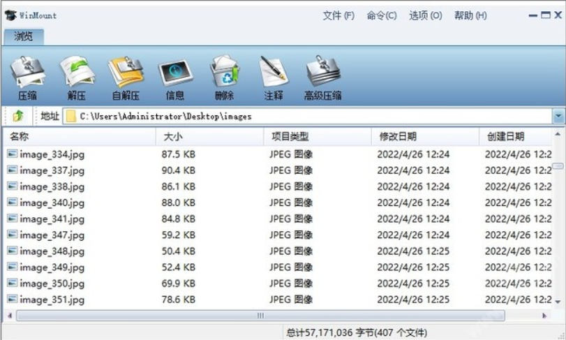This screenshot has width=566, height=340.
Task: Open the 命令(C) menu
Action: click(382, 15)
